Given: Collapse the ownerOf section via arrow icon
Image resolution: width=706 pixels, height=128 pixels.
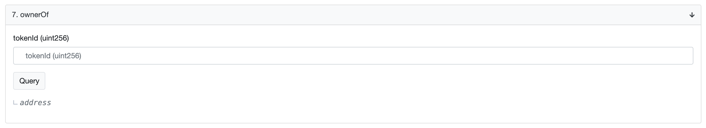Looking at the screenshot, I should tap(692, 15).
